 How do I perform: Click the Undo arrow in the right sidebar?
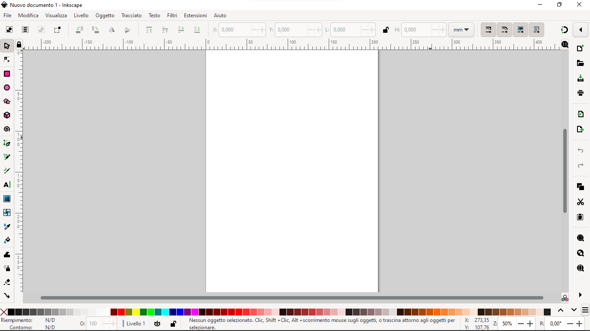[580, 150]
